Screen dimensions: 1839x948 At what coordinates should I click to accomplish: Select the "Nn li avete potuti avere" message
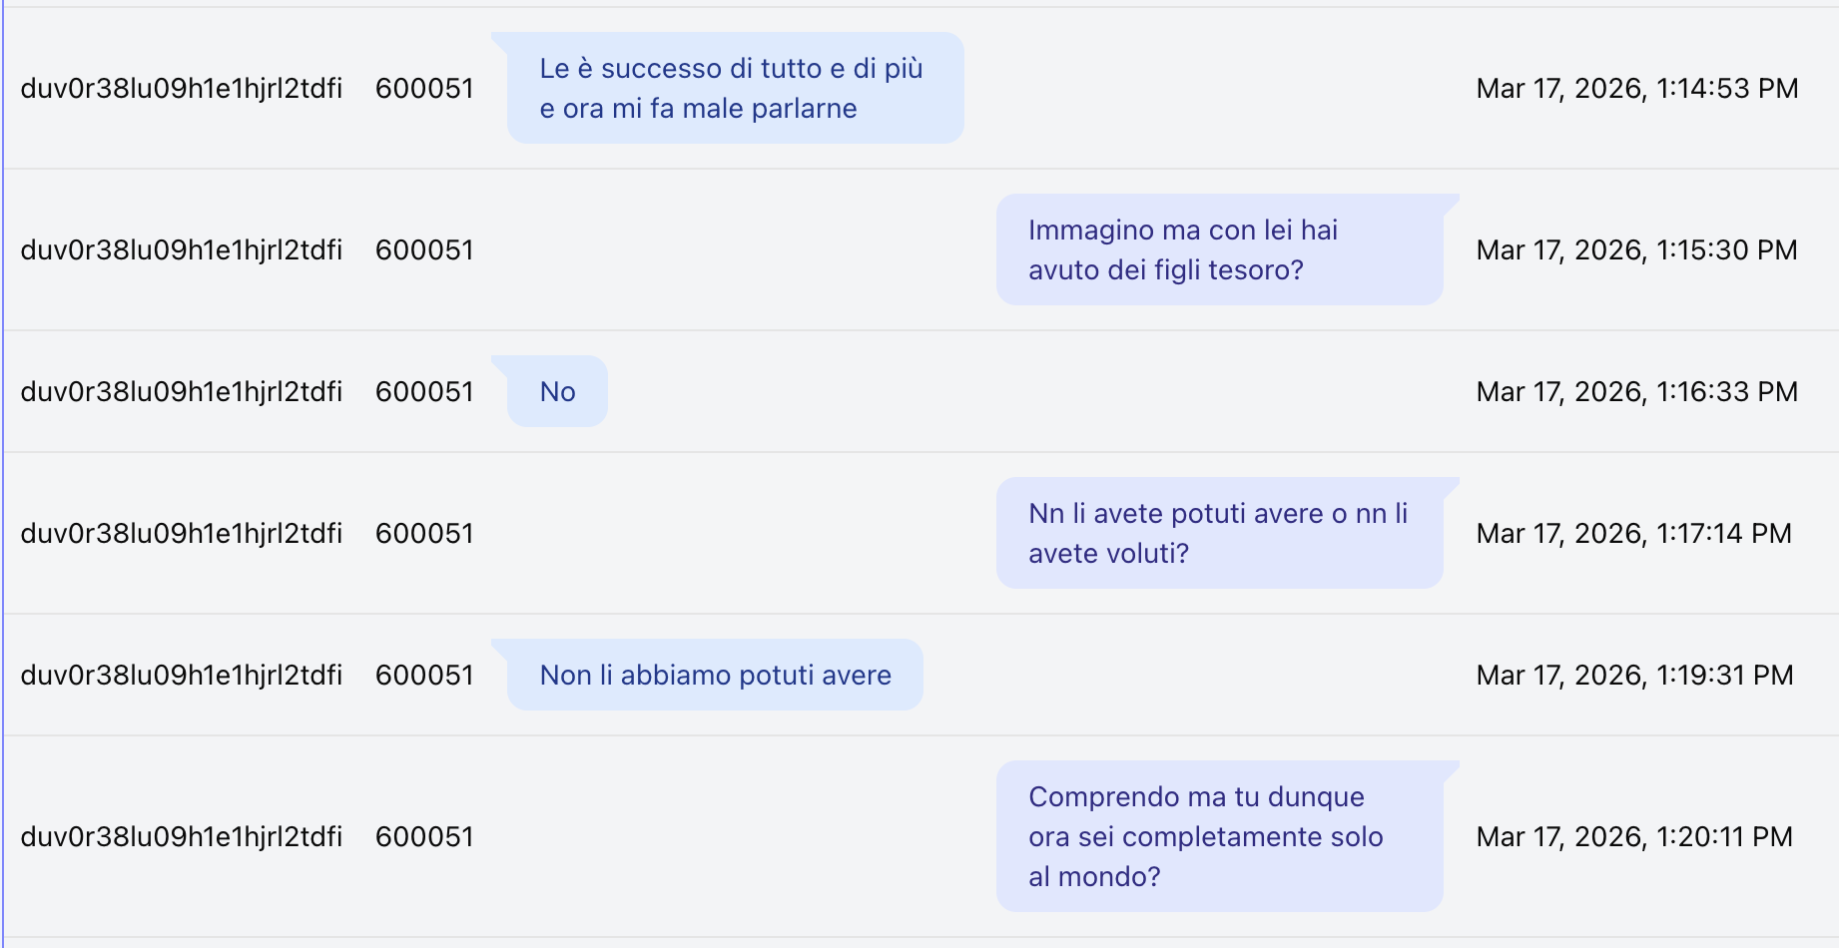point(1219,533)
